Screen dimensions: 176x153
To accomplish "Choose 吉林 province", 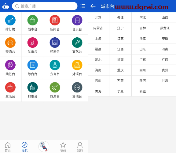I will pos(143,28).
